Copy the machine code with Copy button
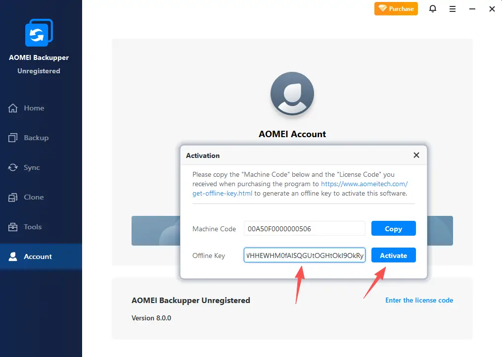Image resolution: width=502 pixels, height=357 pixels. (393, 229)
